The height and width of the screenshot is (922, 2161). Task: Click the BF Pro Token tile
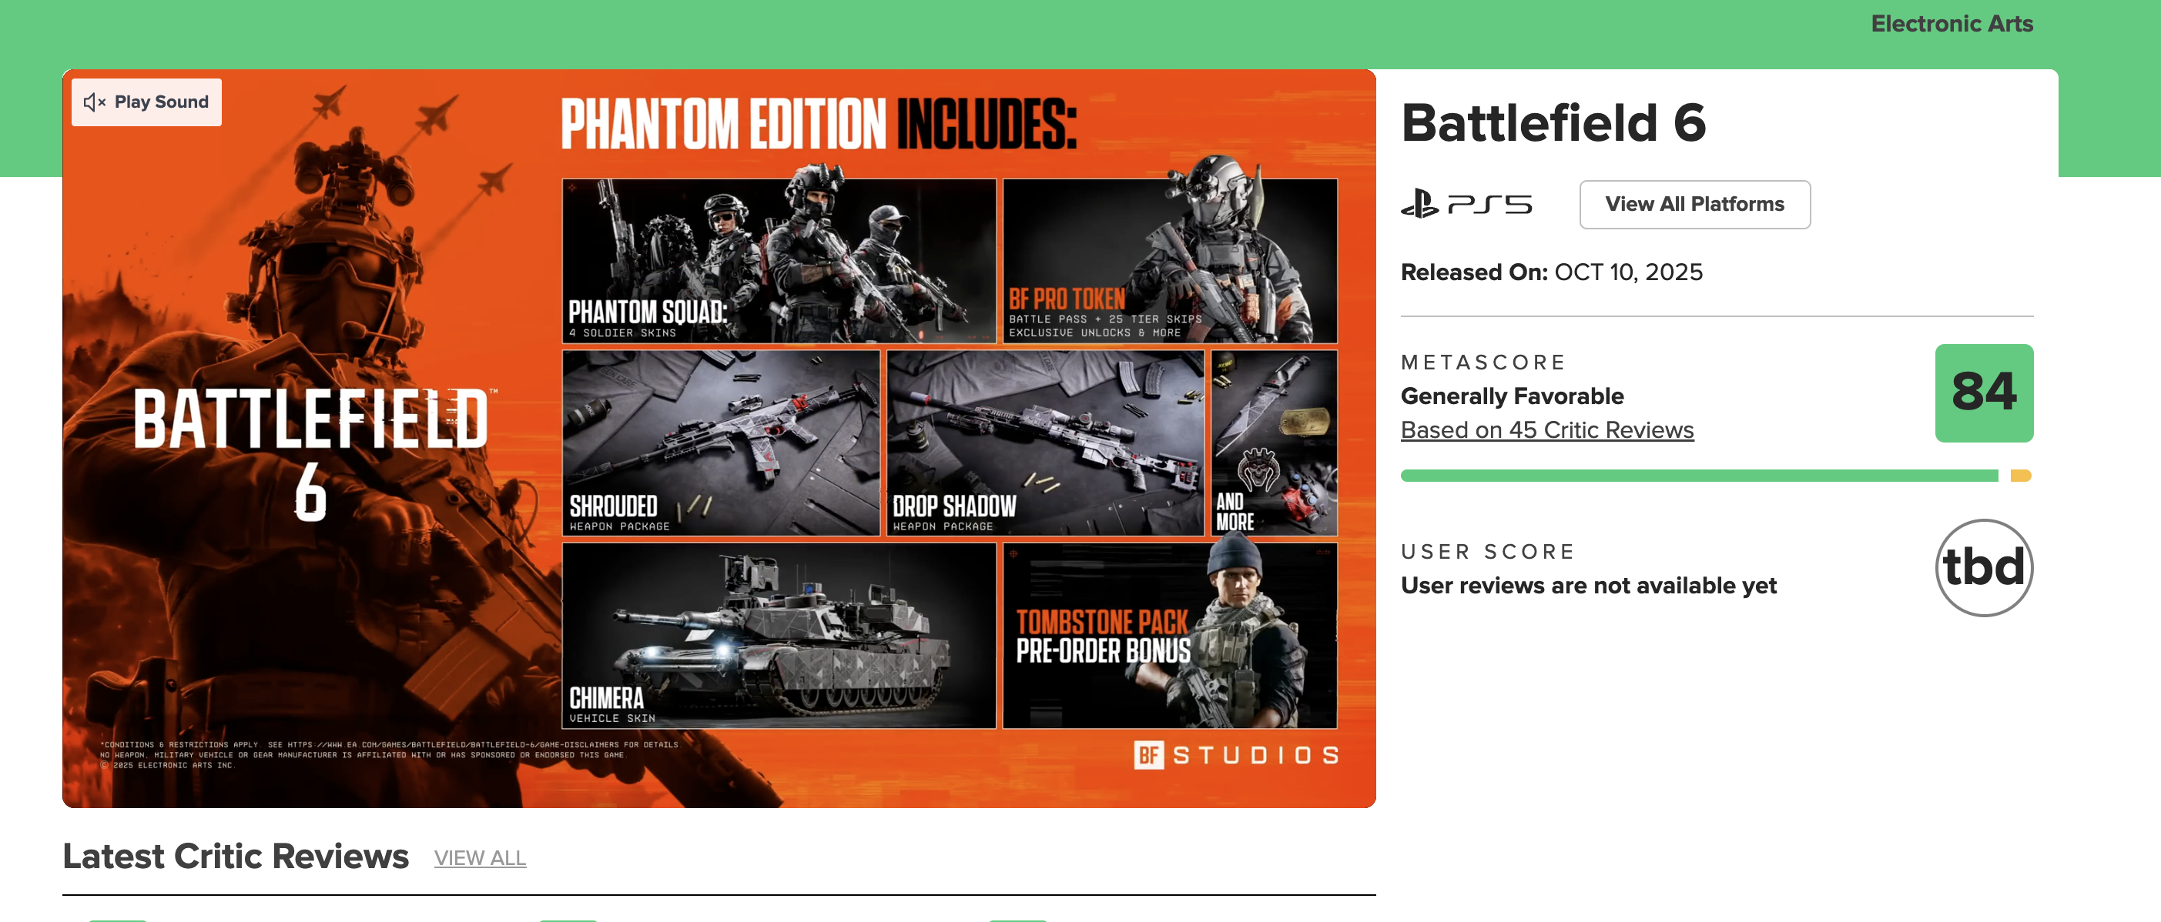[x=1169, y=261]
